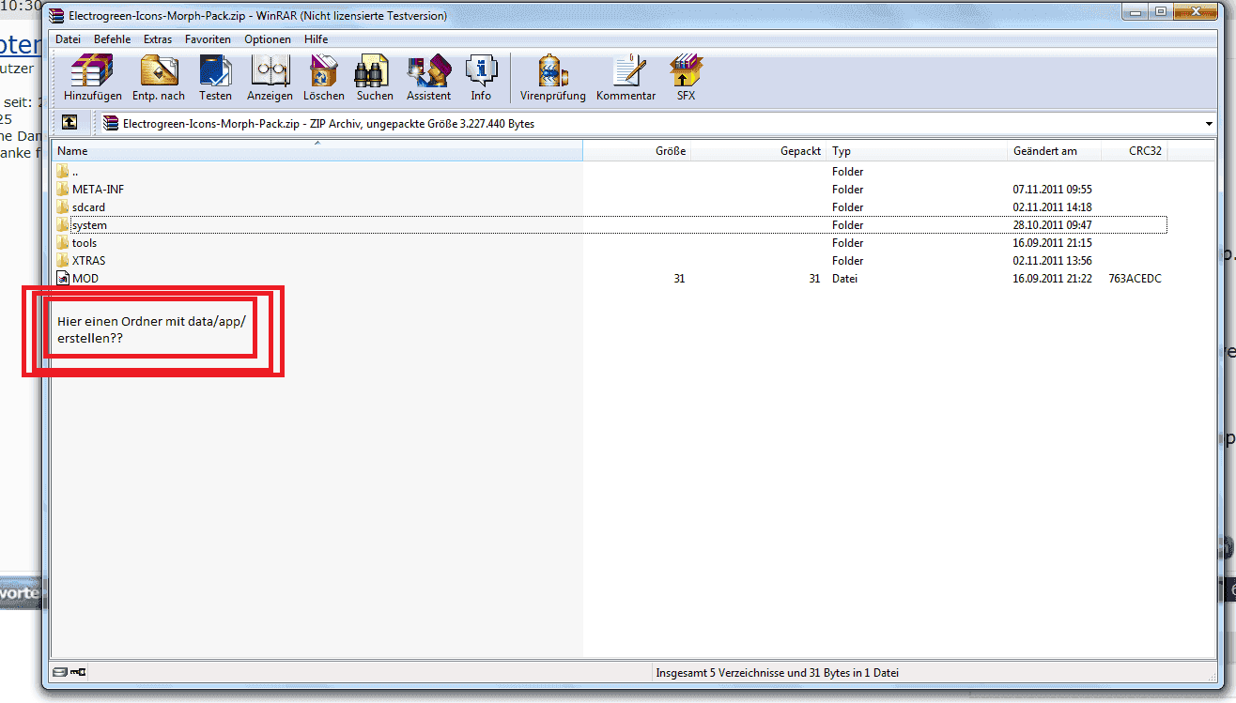Viewport: 1236px width, 703px height.
Task: Click the Hinzufügen toolbar icon
Action: 92,78
